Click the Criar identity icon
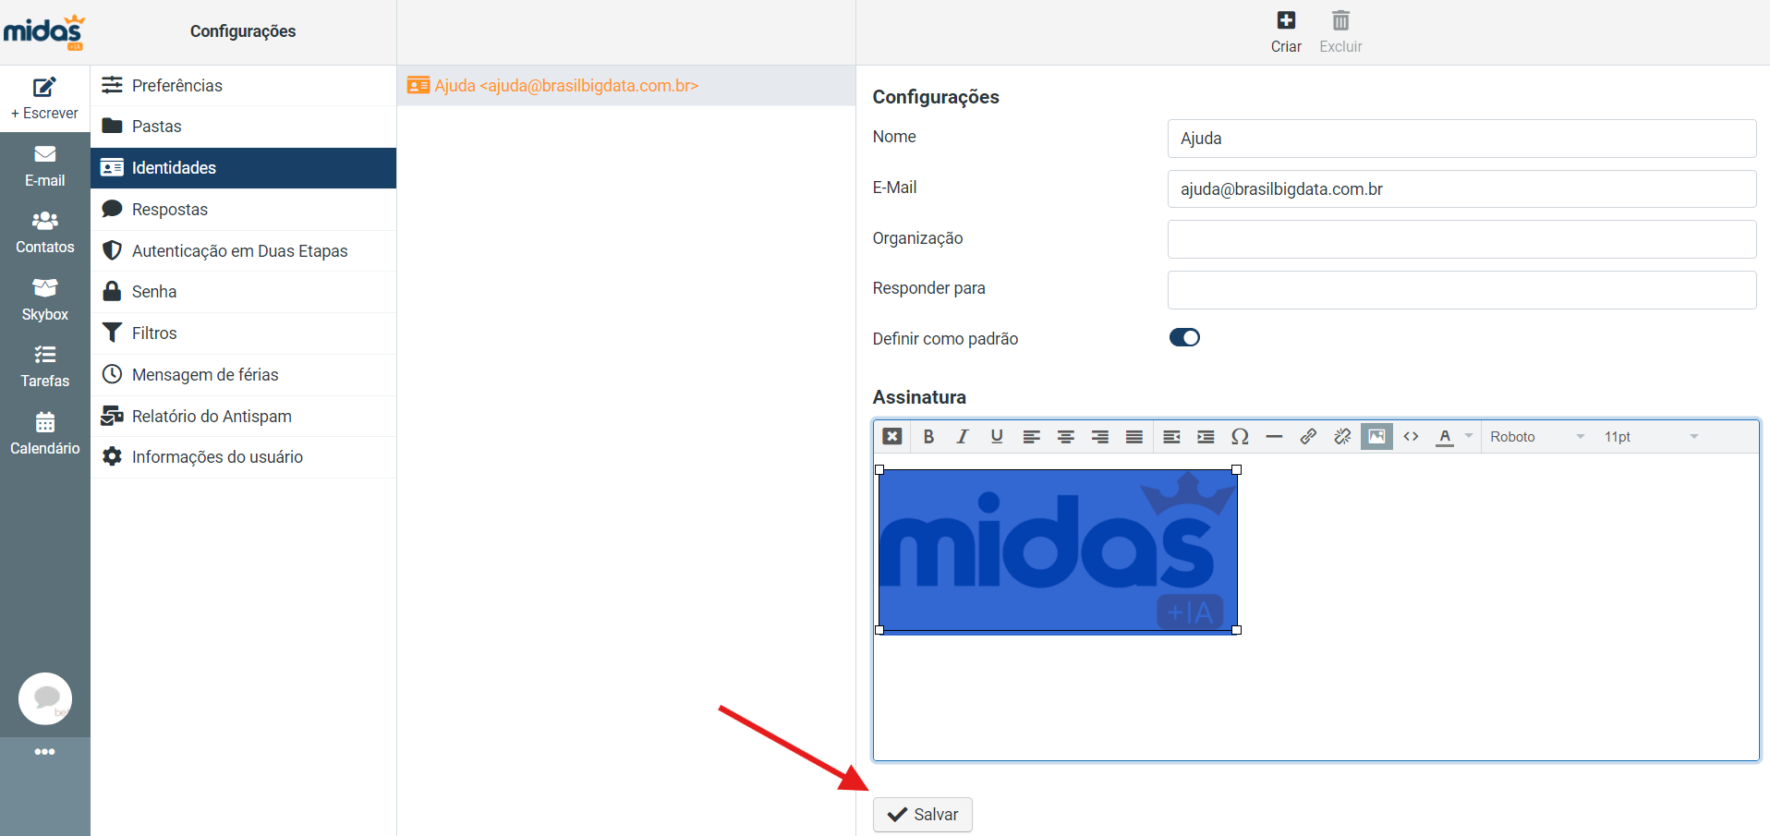1770x836 pixels. 1286,31
